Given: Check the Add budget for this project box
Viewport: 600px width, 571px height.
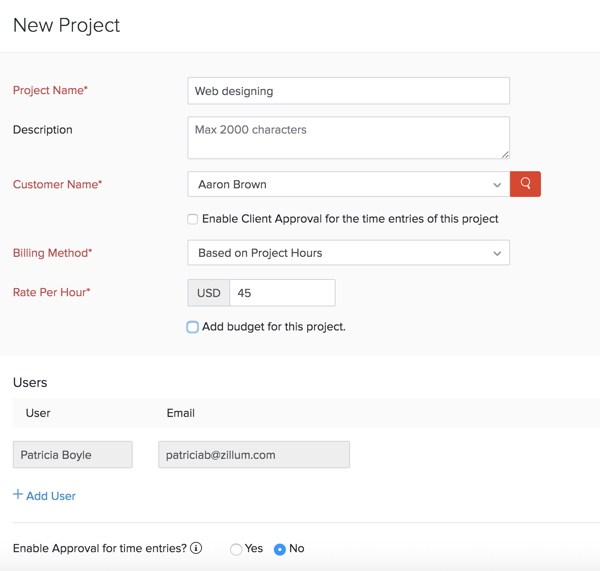Looking at the screenshot, I should click(x=193, y=327).
